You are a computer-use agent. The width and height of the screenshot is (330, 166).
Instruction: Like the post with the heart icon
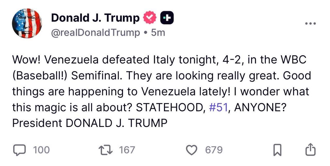point(192,150)
